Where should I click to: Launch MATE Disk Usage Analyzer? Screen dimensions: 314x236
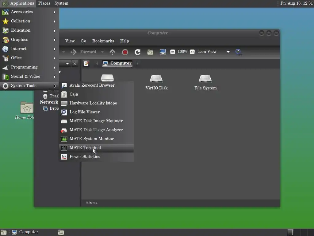click(96, 130)
